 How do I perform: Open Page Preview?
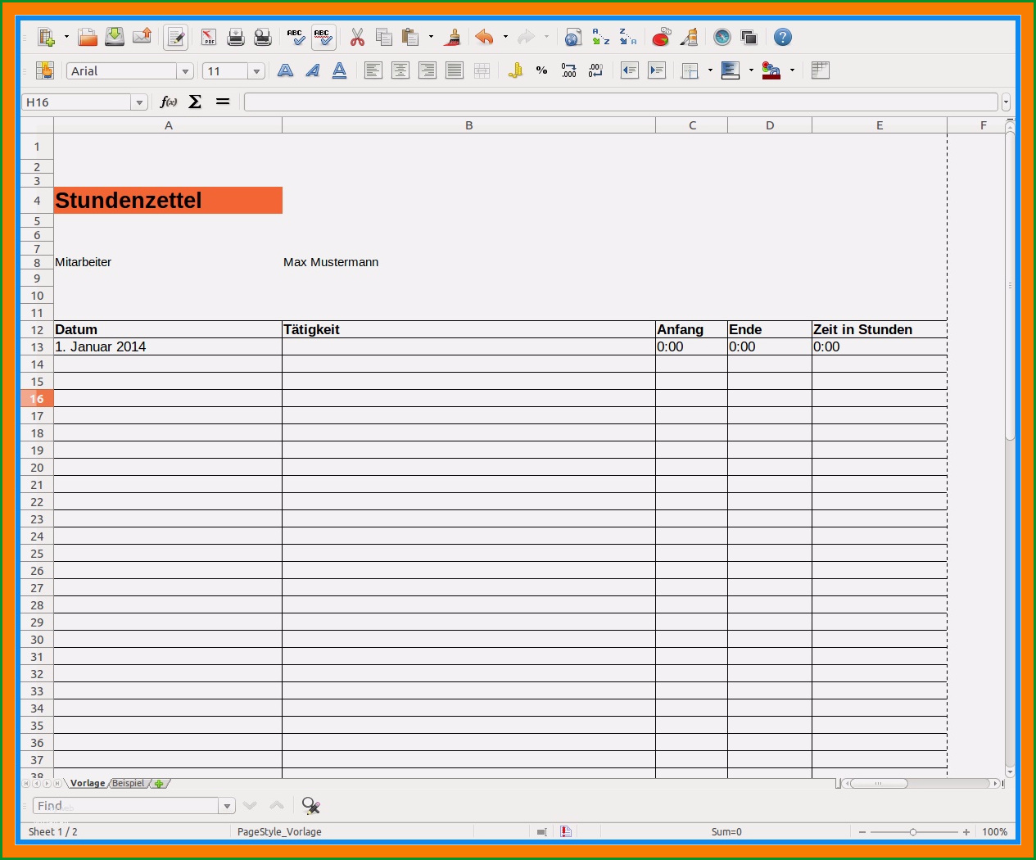point(263,37)
